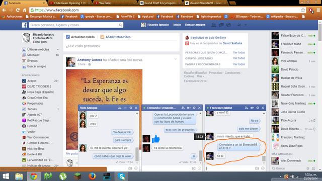Start video call in Fernando Fernande chat
Viewport: 322px width, 181px height.
(x=189, y=108)
